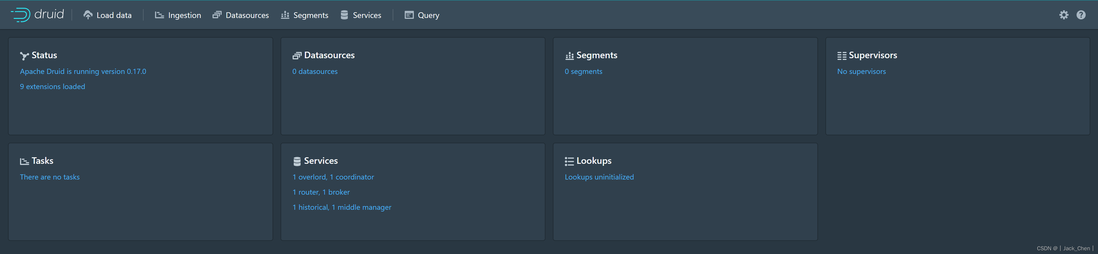The width and height of the screenshot is (1098, 254).
Task: Click the Ingestion gantt chart icon in navbar
Action: click(159, 15)
